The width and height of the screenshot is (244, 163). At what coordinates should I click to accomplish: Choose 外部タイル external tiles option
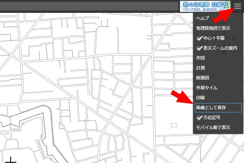207,88
